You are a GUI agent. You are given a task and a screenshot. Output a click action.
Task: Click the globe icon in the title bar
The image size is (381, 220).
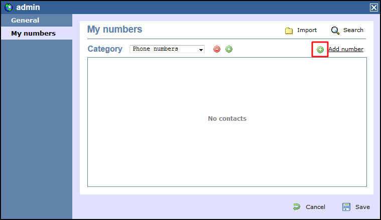point(8,8)
